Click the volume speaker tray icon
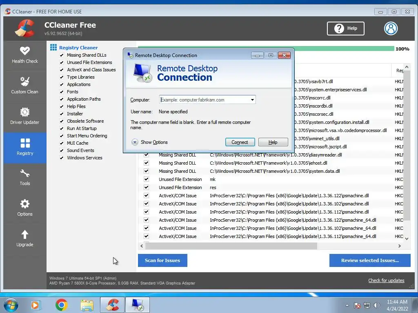The image size is (418, 313). point(377,305)
